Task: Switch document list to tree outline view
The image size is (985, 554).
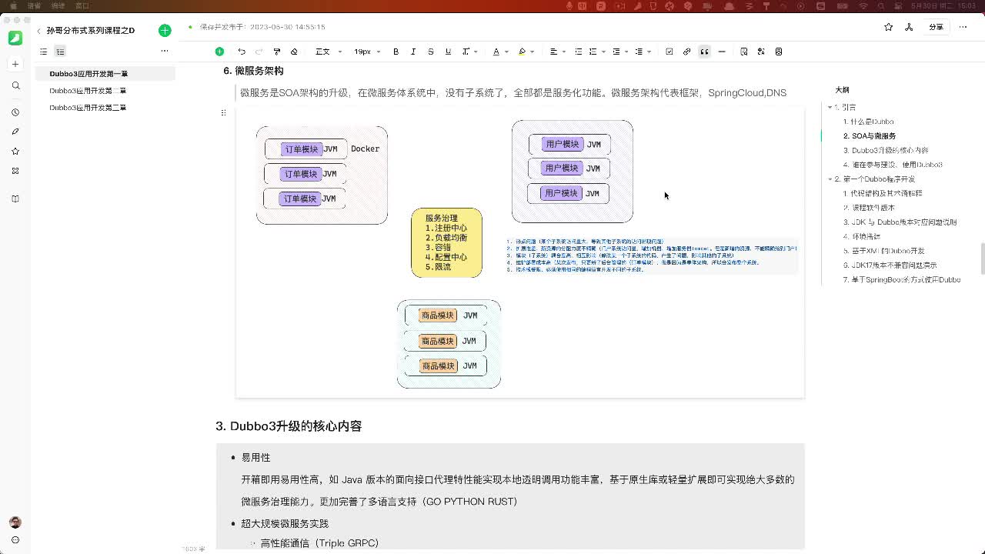Action: 60,52
